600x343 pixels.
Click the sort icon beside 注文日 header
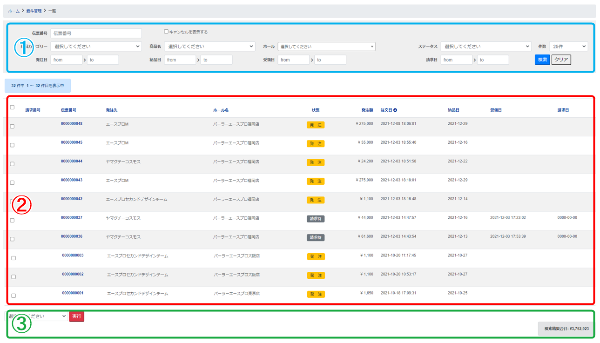click(x=395, y=110)
